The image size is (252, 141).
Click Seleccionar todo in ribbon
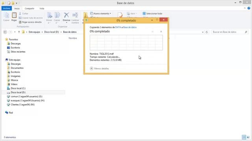pos(152,14)
